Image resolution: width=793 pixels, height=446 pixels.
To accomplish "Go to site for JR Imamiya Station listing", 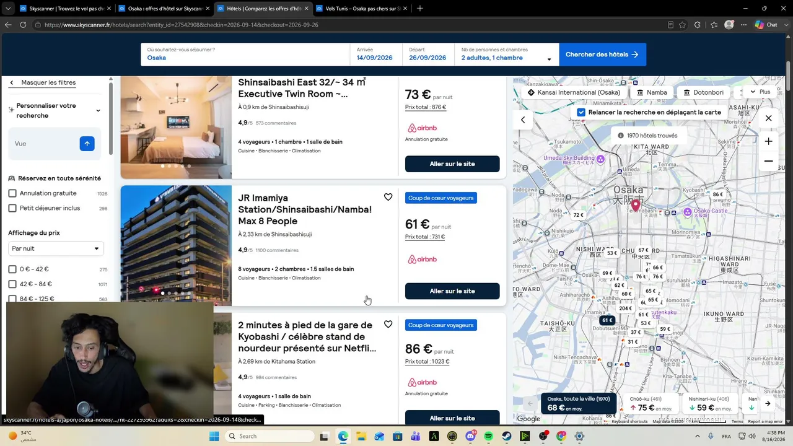I will click(x=452, y=291).
